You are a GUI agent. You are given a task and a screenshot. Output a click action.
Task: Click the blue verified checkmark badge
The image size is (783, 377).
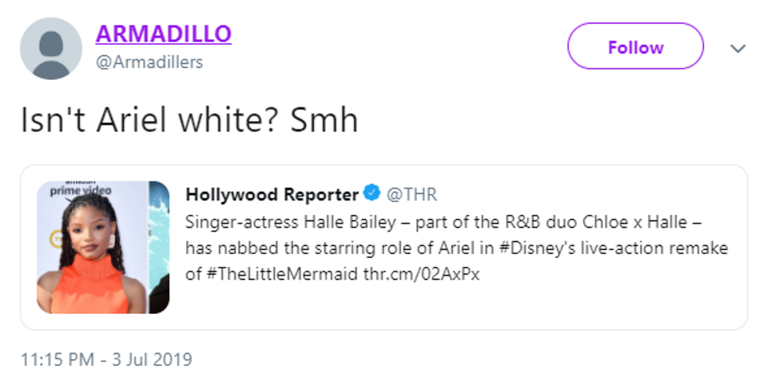[x=372, y=194]
